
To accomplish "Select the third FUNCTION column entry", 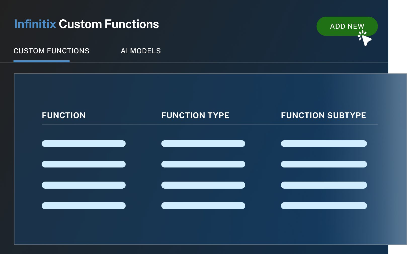I will [x=84, y=185].
